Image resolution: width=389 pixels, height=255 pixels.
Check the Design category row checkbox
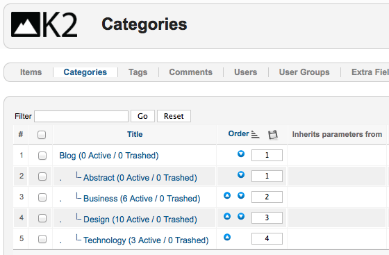pos(42,218)
